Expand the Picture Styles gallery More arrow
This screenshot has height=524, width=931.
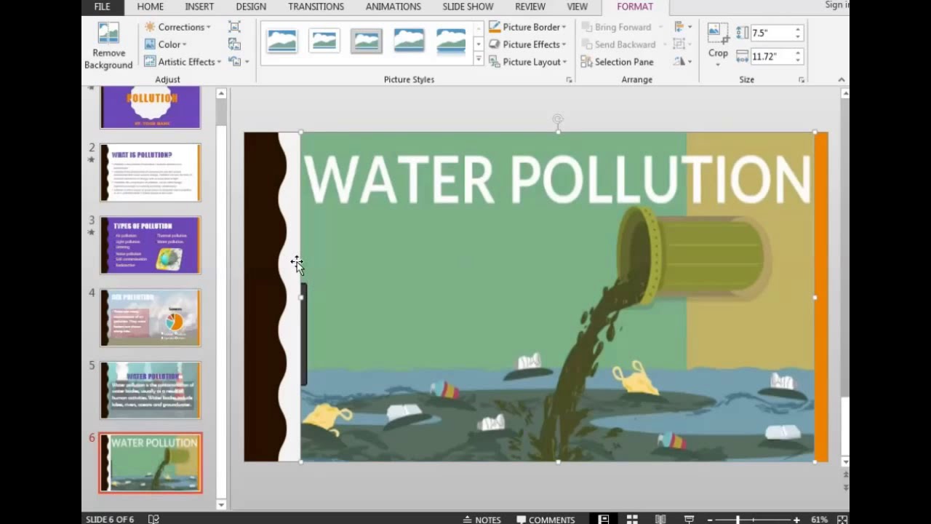click(479, 59)
